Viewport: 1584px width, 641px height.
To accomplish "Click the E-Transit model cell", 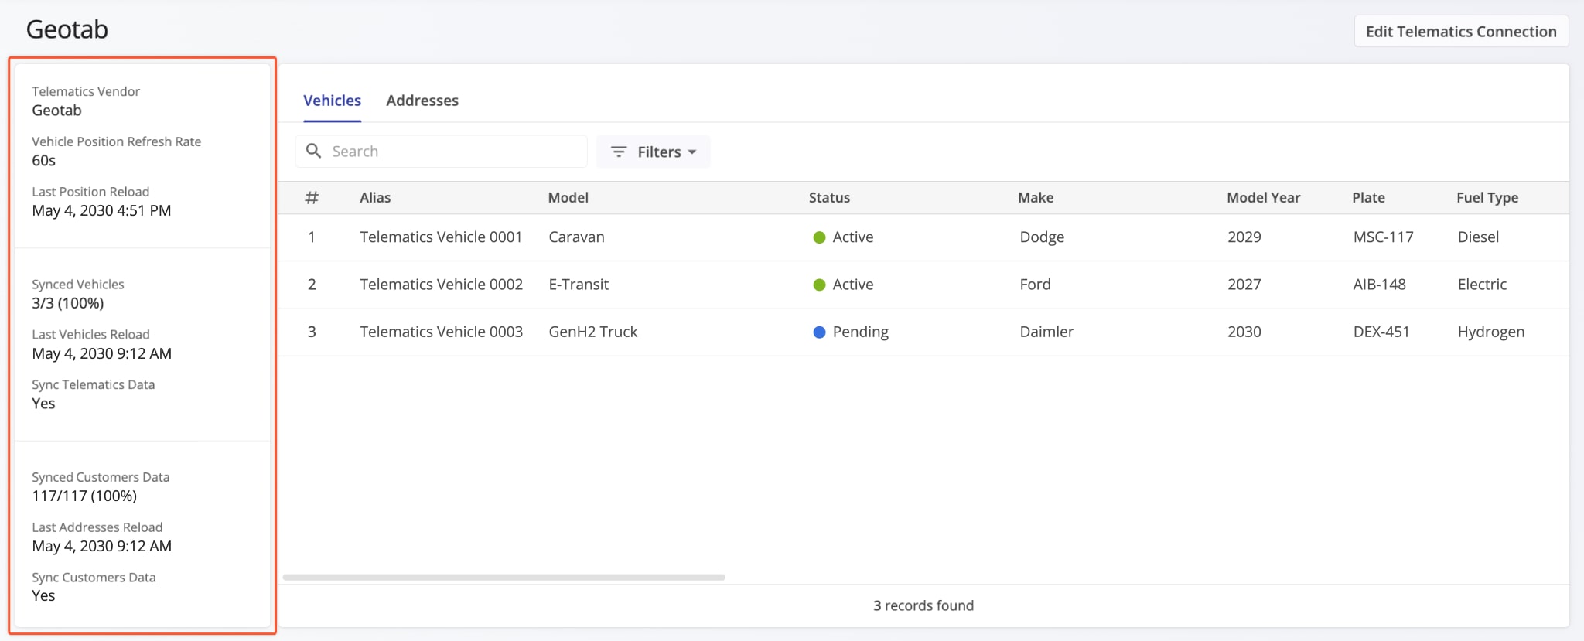I will click(579, 285).
